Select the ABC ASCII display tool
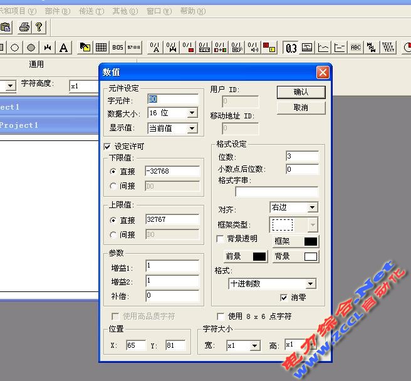This screenshot has width=411, height=381. [x=356, y=47]
